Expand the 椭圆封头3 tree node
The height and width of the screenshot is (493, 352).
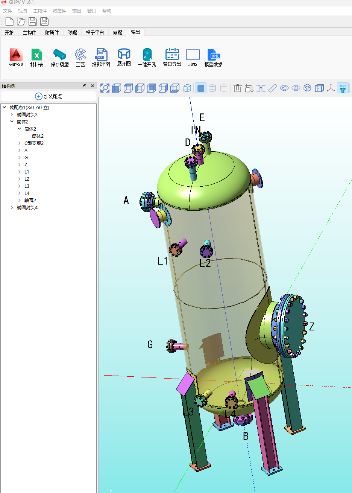[12, 114]
